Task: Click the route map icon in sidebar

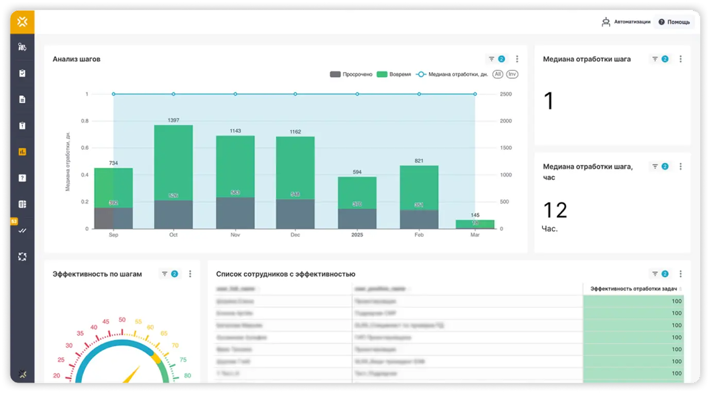Action: click(x=22, y=47)
